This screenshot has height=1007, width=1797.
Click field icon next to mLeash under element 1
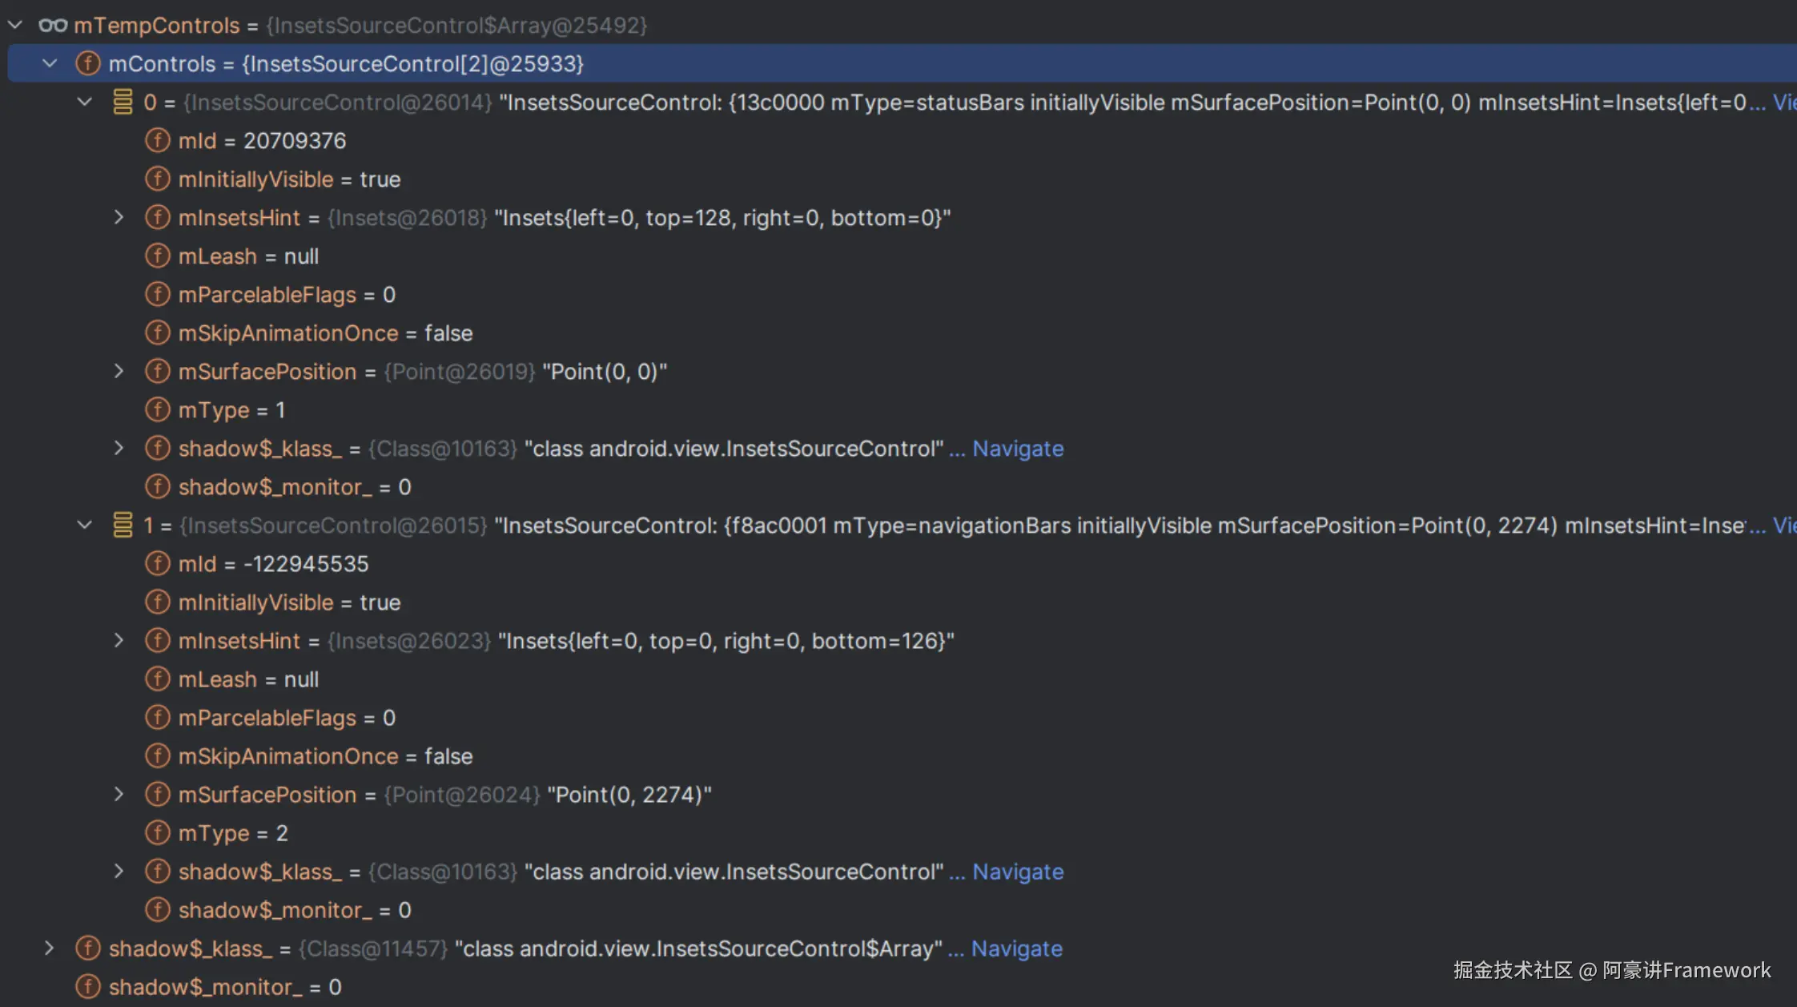pos(158,679)
